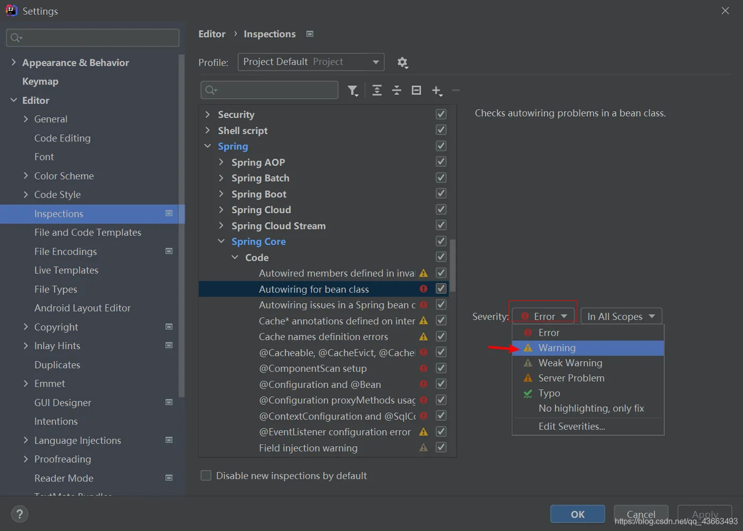
Task: Click error icon on Autowiring for bean class
Action: pyautogui.click(x=424, y=289)
